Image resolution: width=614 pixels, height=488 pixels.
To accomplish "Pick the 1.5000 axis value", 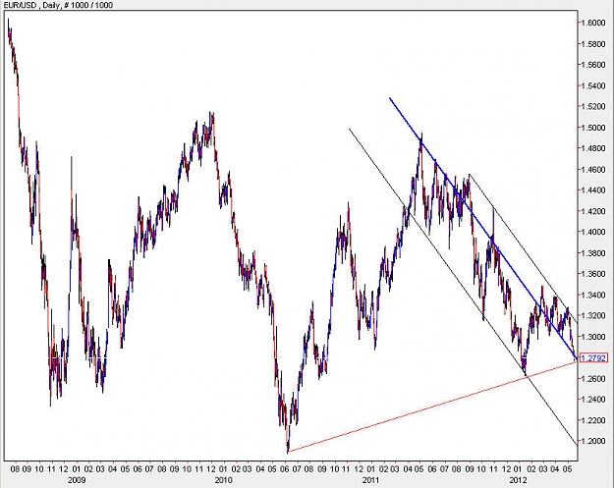I will (593, 128).
